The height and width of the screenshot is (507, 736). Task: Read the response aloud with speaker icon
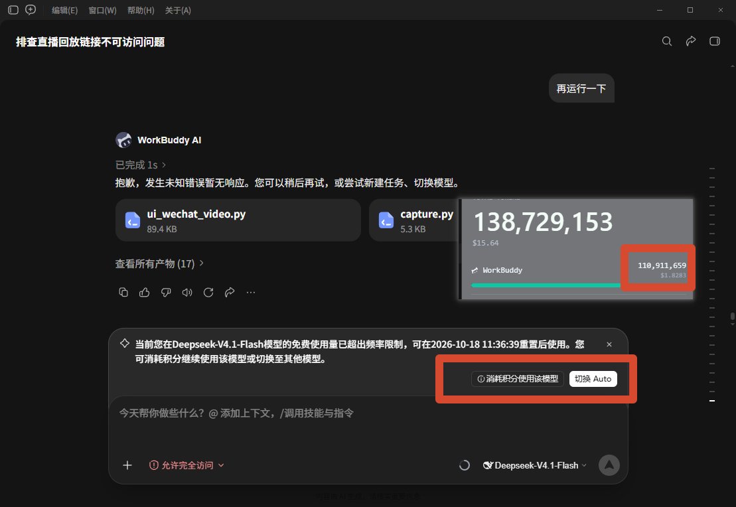(186, 293)
